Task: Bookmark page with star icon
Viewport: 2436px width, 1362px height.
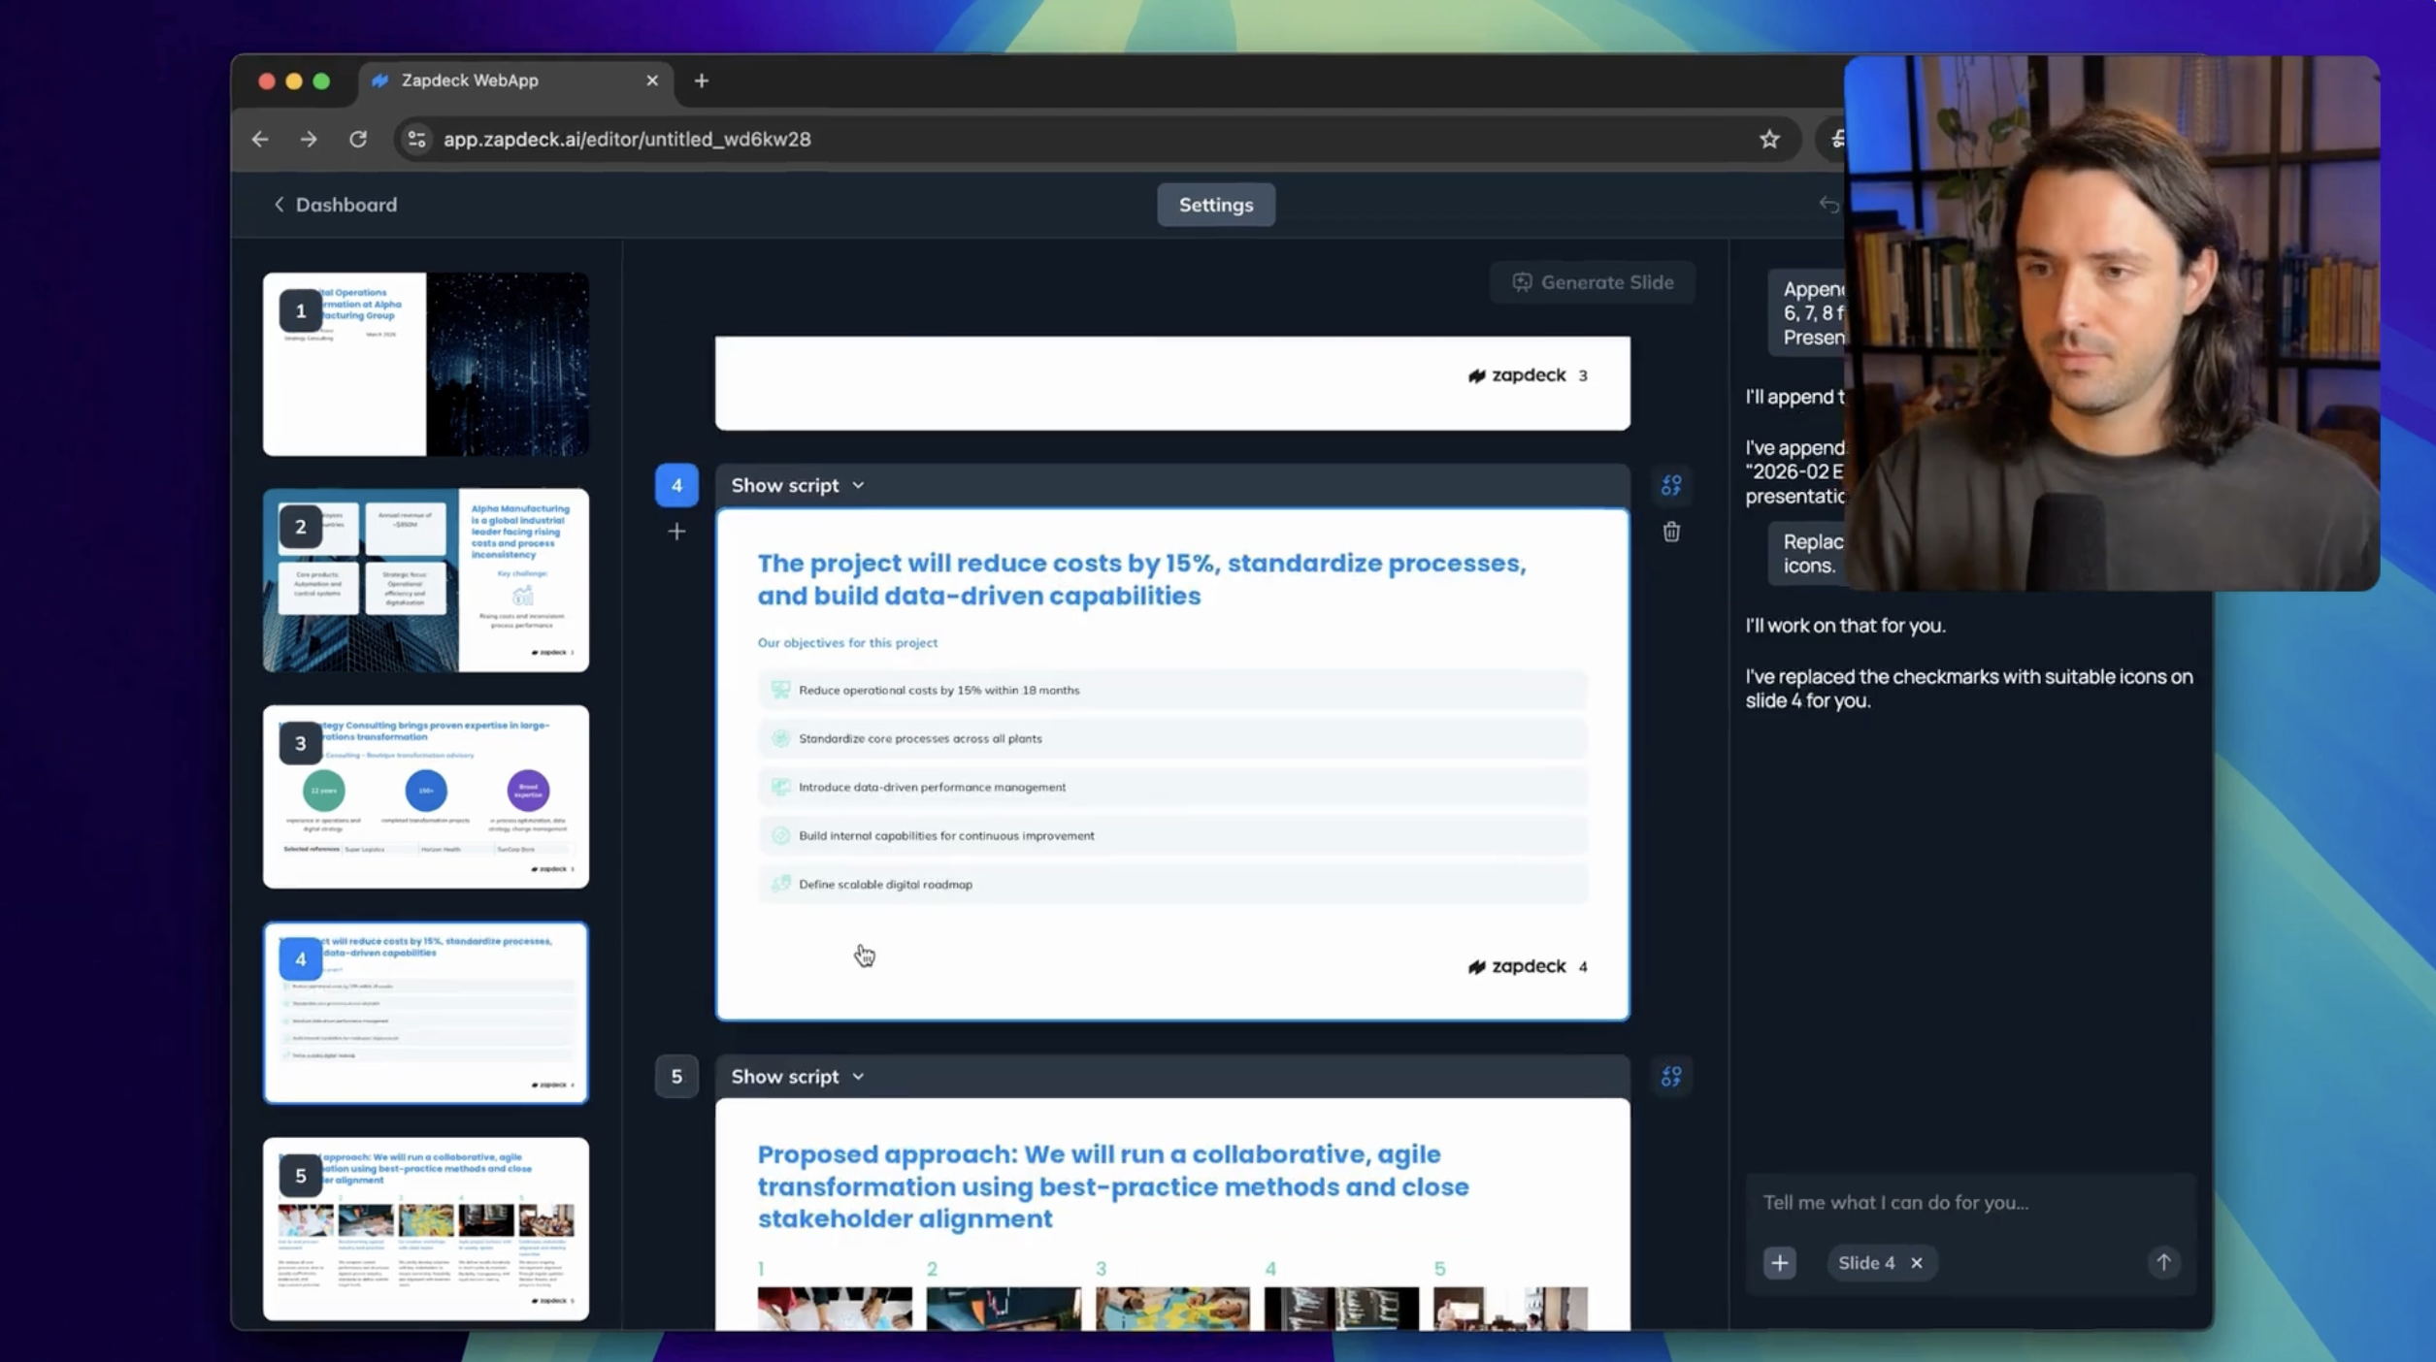Action: pyautogui.click(x=1768, y=139)
